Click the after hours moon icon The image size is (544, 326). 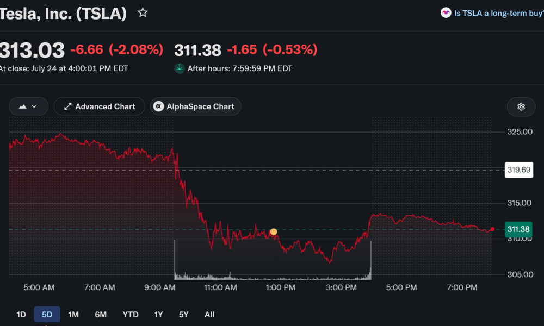click(180, 68)
